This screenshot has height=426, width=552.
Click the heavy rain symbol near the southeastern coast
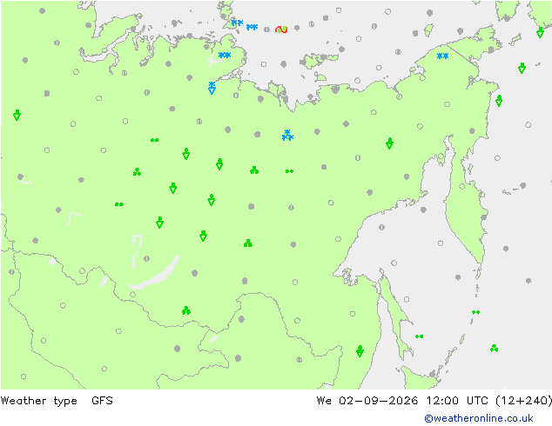tap(360, 350)
